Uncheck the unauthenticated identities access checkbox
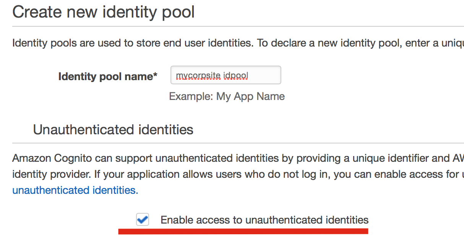 tap(143, 220)
